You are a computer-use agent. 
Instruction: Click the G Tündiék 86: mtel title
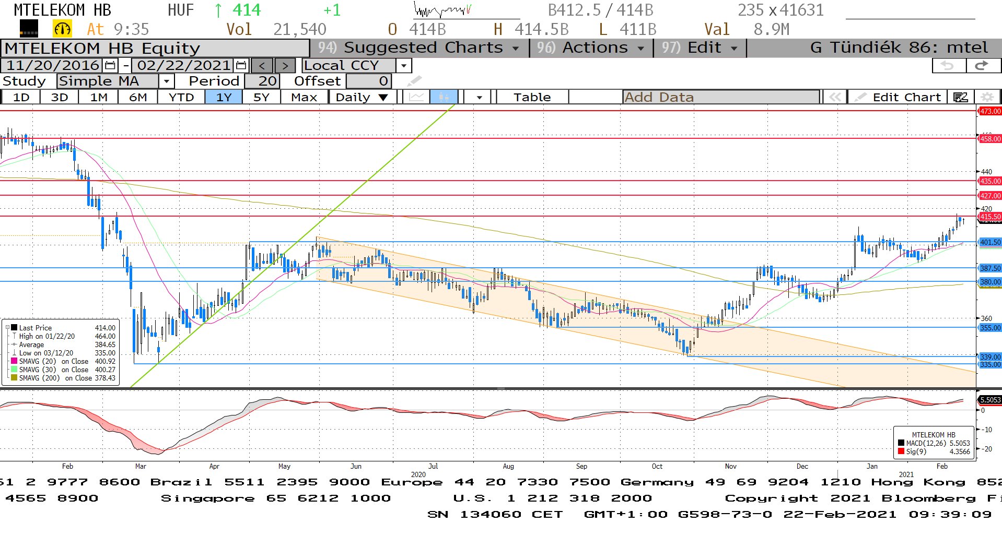pyautogui.click(x=899, y=48)
